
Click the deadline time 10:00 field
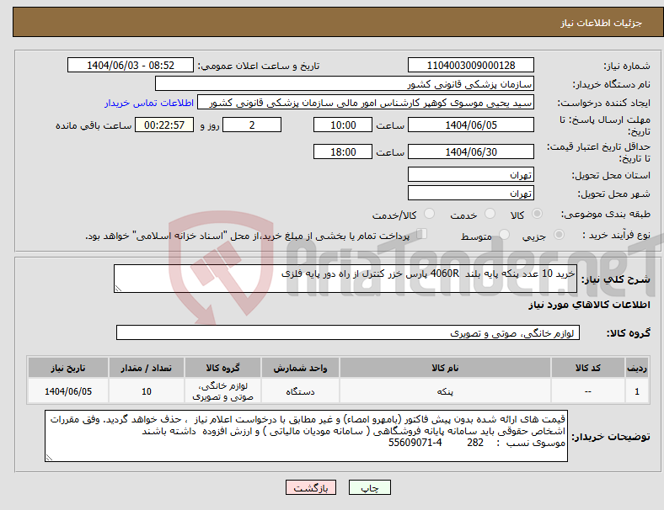[343, 125]
